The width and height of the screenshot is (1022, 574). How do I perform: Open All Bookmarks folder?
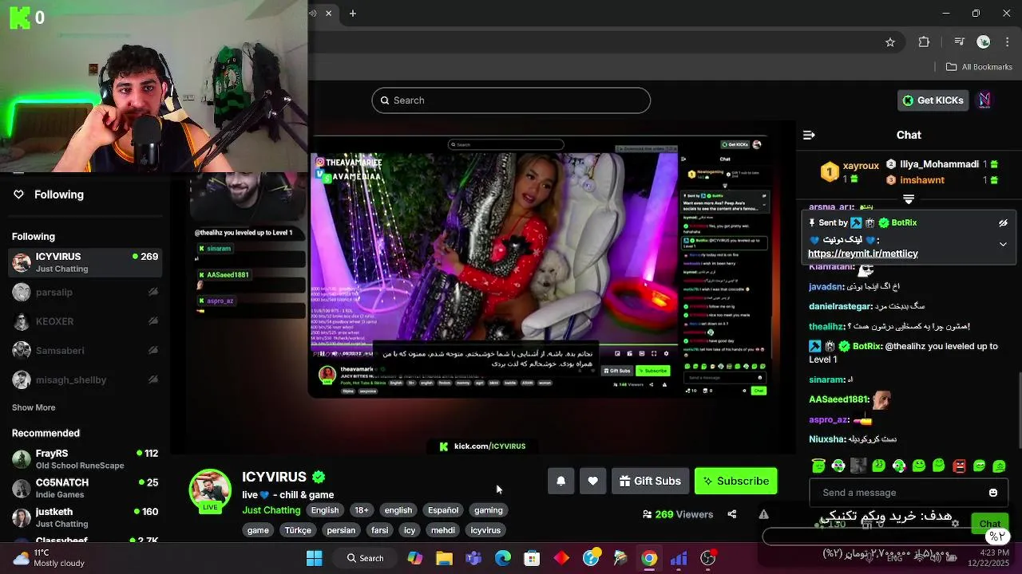click(x=979, y=67)
